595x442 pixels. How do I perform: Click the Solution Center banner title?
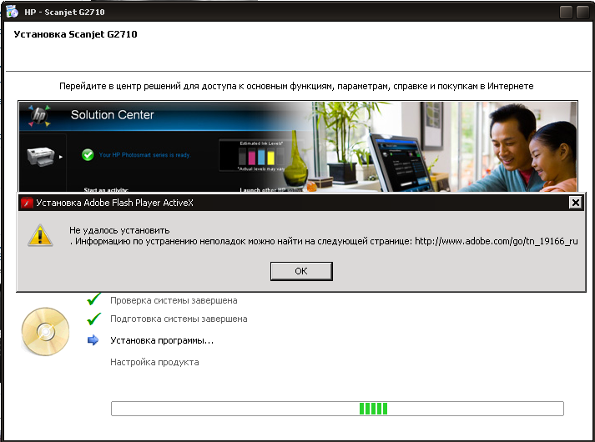tap(113, 115)
